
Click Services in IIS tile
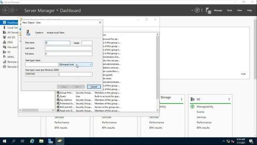pos(201,117)
